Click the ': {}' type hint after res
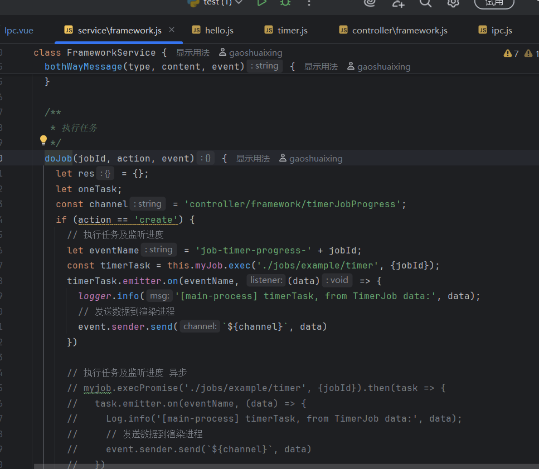539x469 pixels. point(105,174)
